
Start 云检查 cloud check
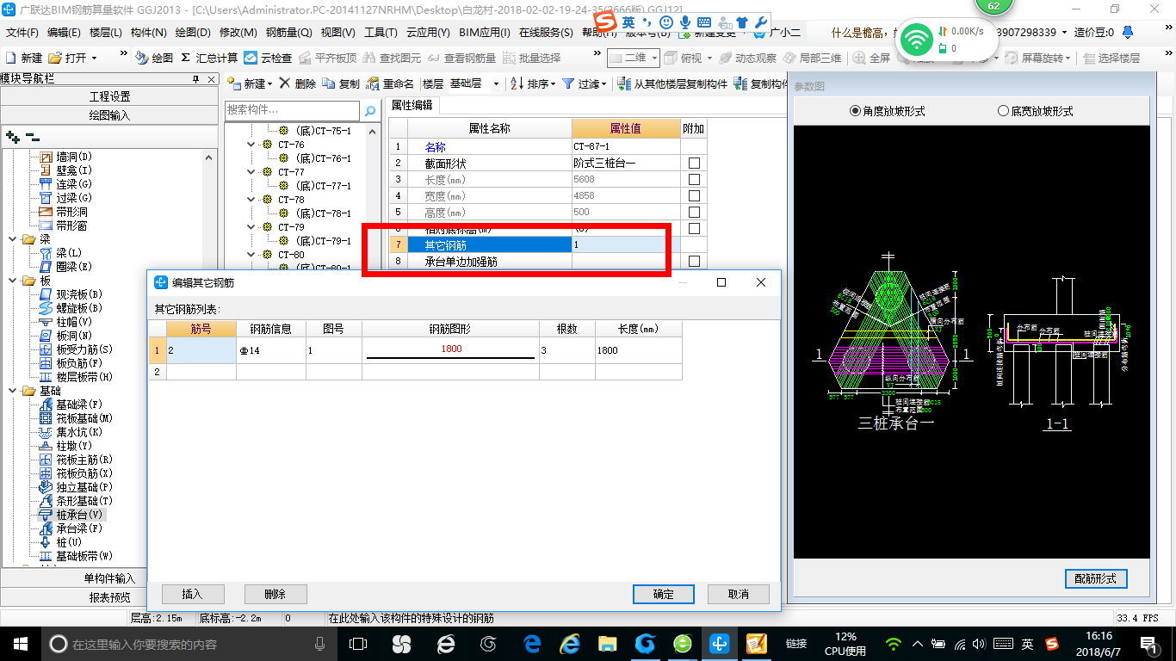(x=268, y=58)
